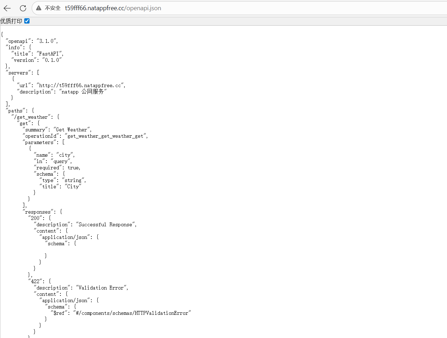Click the "servers" key line
Image resolution: width=447 pixels, height=338 pixels.
click(x=22, y=73)
